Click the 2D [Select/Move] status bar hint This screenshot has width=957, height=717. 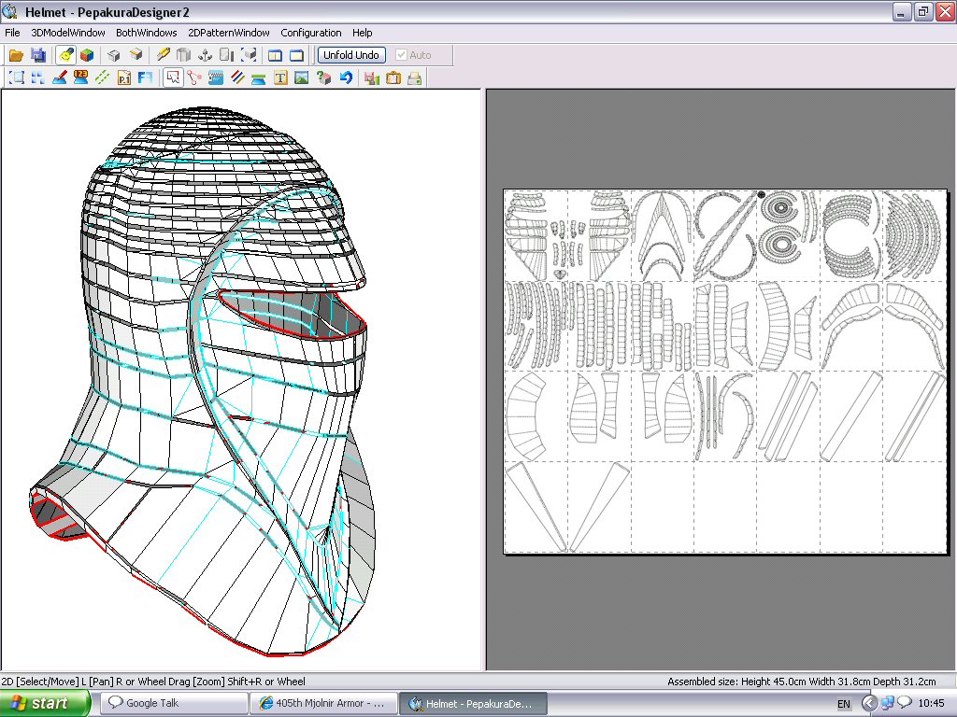point(153,682)
